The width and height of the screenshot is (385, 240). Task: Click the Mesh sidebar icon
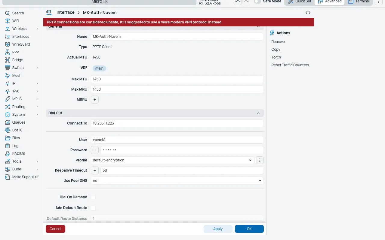[x=8, y=76]
